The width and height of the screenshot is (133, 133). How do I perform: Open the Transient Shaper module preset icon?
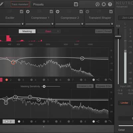click(x=111, y=12)
